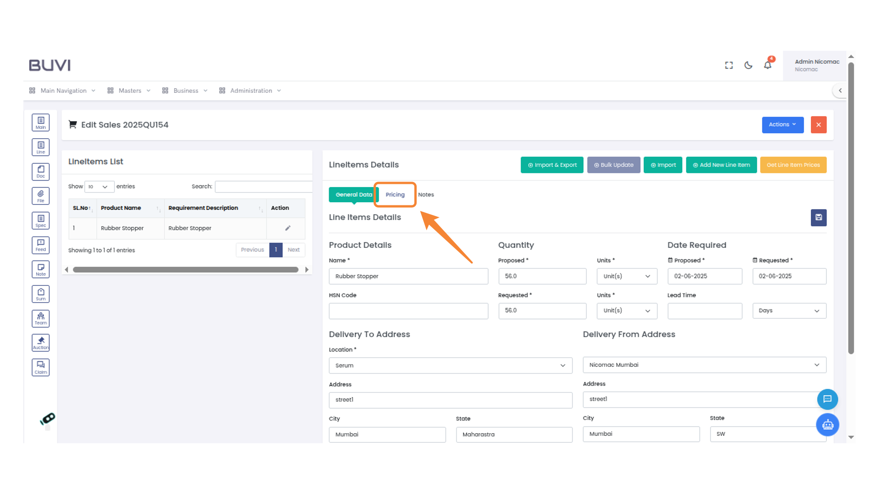The height and width of the screenshot is (494, 879).
Task: Open the Spec sidebar icon
Action: pos(41,220)
